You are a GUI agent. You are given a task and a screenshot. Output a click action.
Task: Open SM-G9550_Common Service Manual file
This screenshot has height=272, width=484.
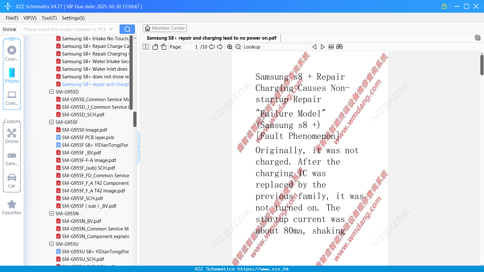point(93,99)
